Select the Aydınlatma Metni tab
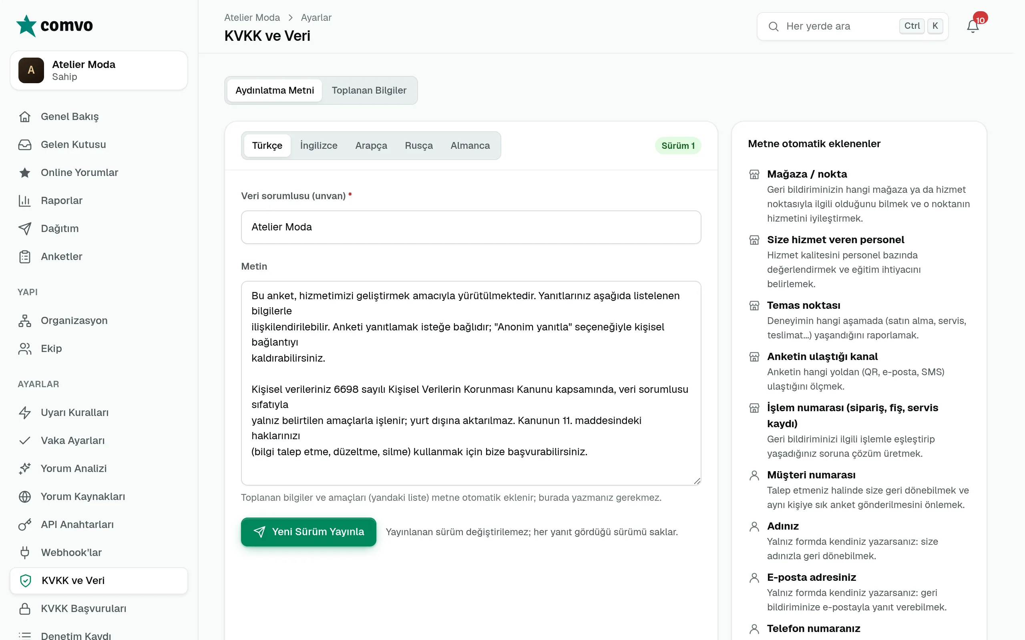 click(274, 90)
